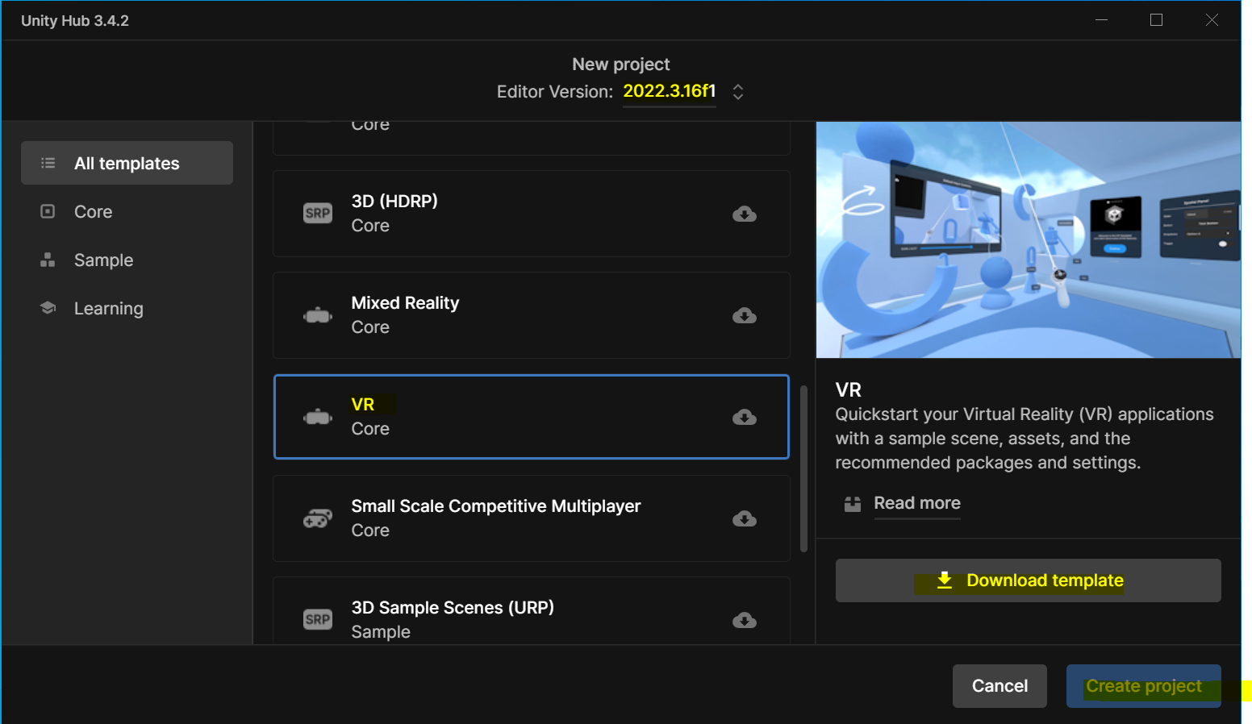Click the 3D Sample Scenes (URP) cloud download icon
1252x724 pixels.
745,620
